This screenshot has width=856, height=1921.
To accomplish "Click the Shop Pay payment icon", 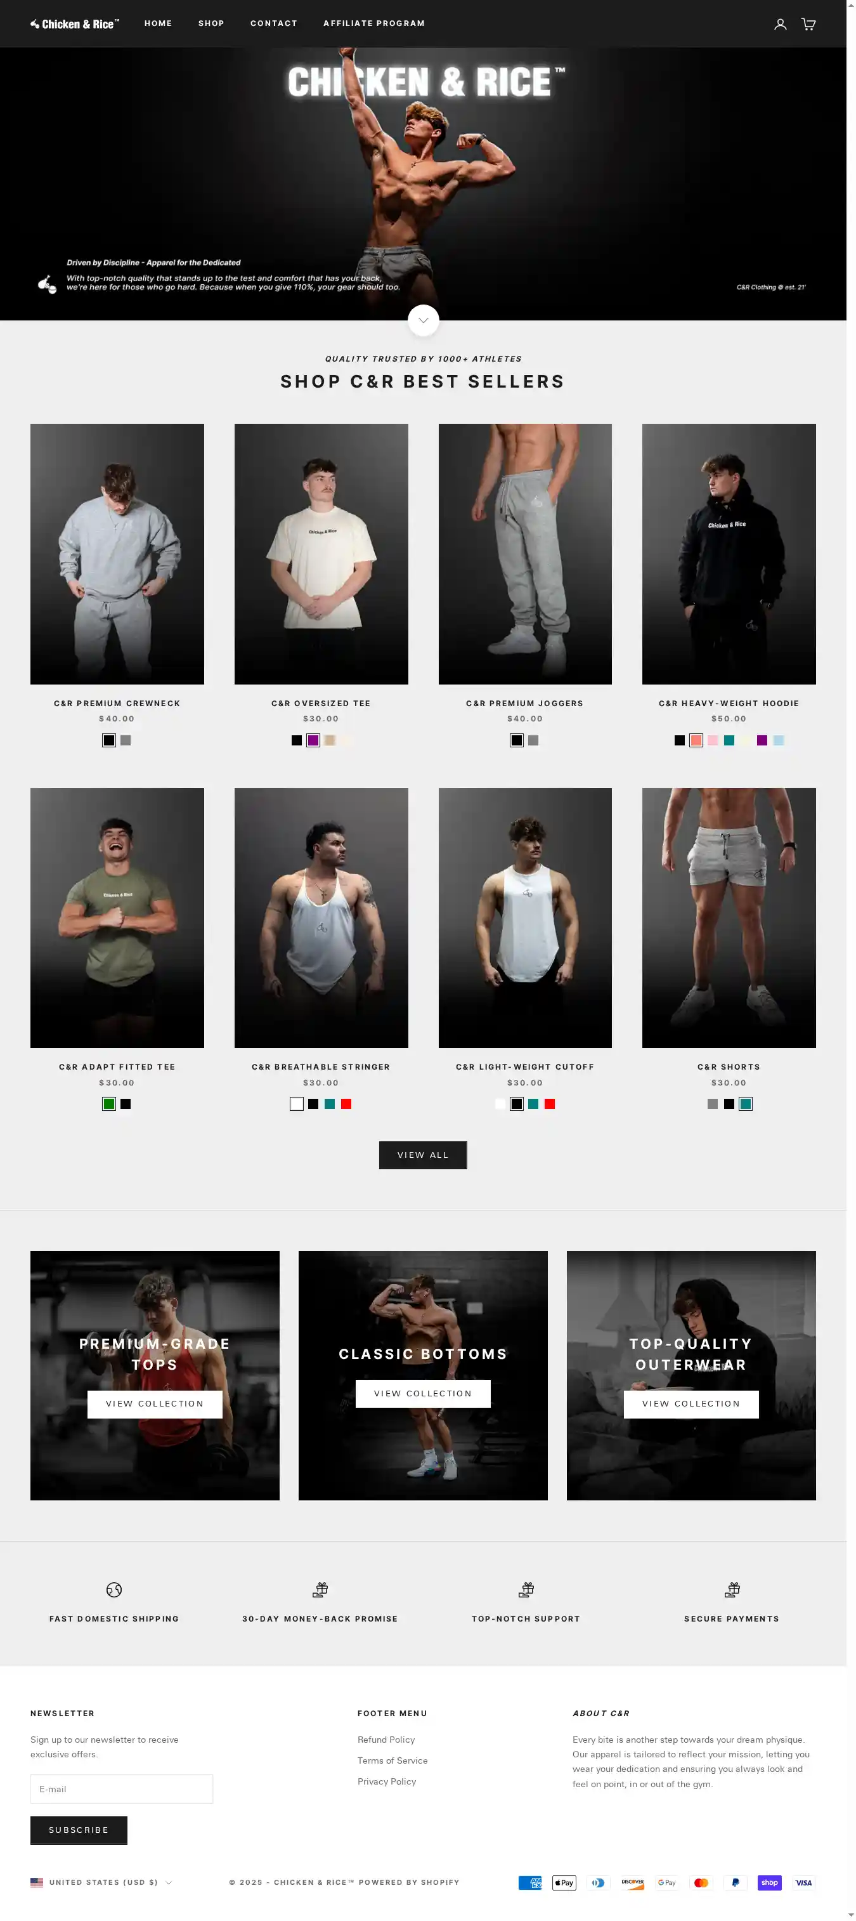I will tap(770, 1883).
